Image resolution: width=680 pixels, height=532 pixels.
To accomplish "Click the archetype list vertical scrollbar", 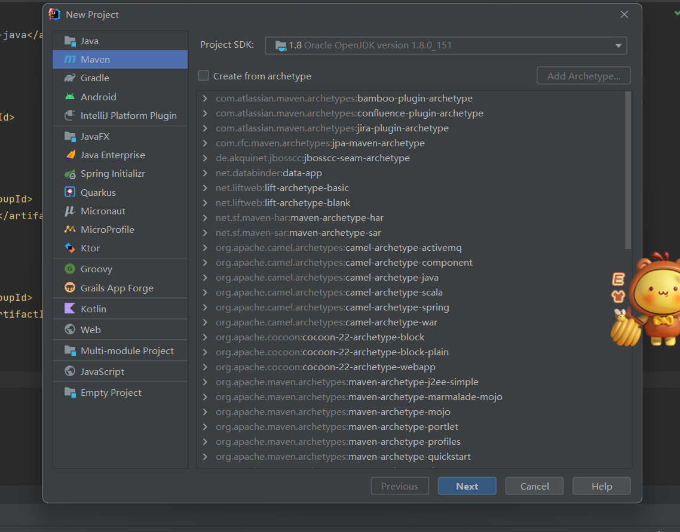I will tap(628, 170).
